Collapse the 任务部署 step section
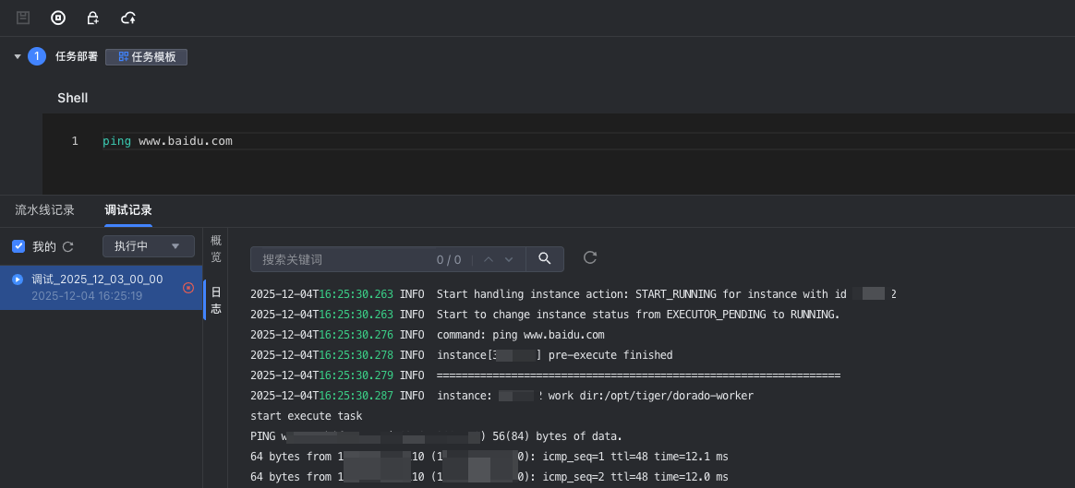Image resolution: width=1075 pixels, height=488 pixels. point(18,57)
